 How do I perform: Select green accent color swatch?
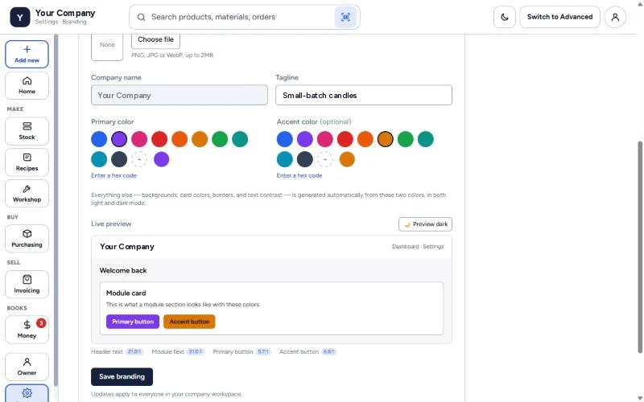click(406, 139)
